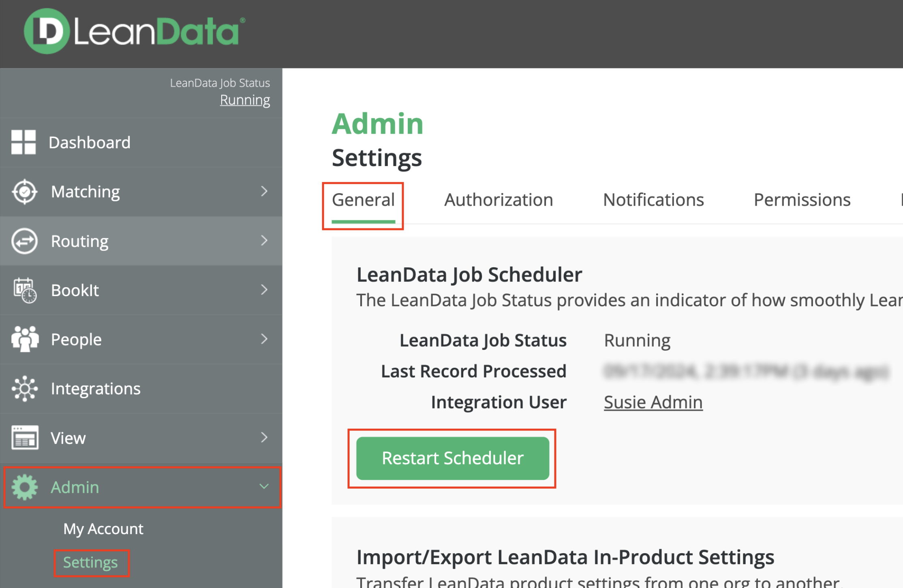The image size is (903, 588).
Task: Switch to the Authorization tab
Action: coord(499,200)
